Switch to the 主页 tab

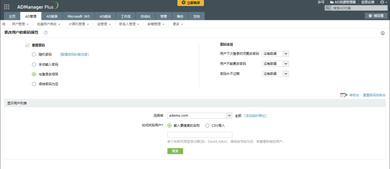[x=12, y=16]
